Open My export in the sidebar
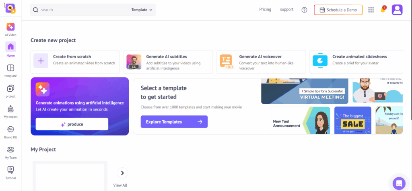412x191 pixels. 10,109
